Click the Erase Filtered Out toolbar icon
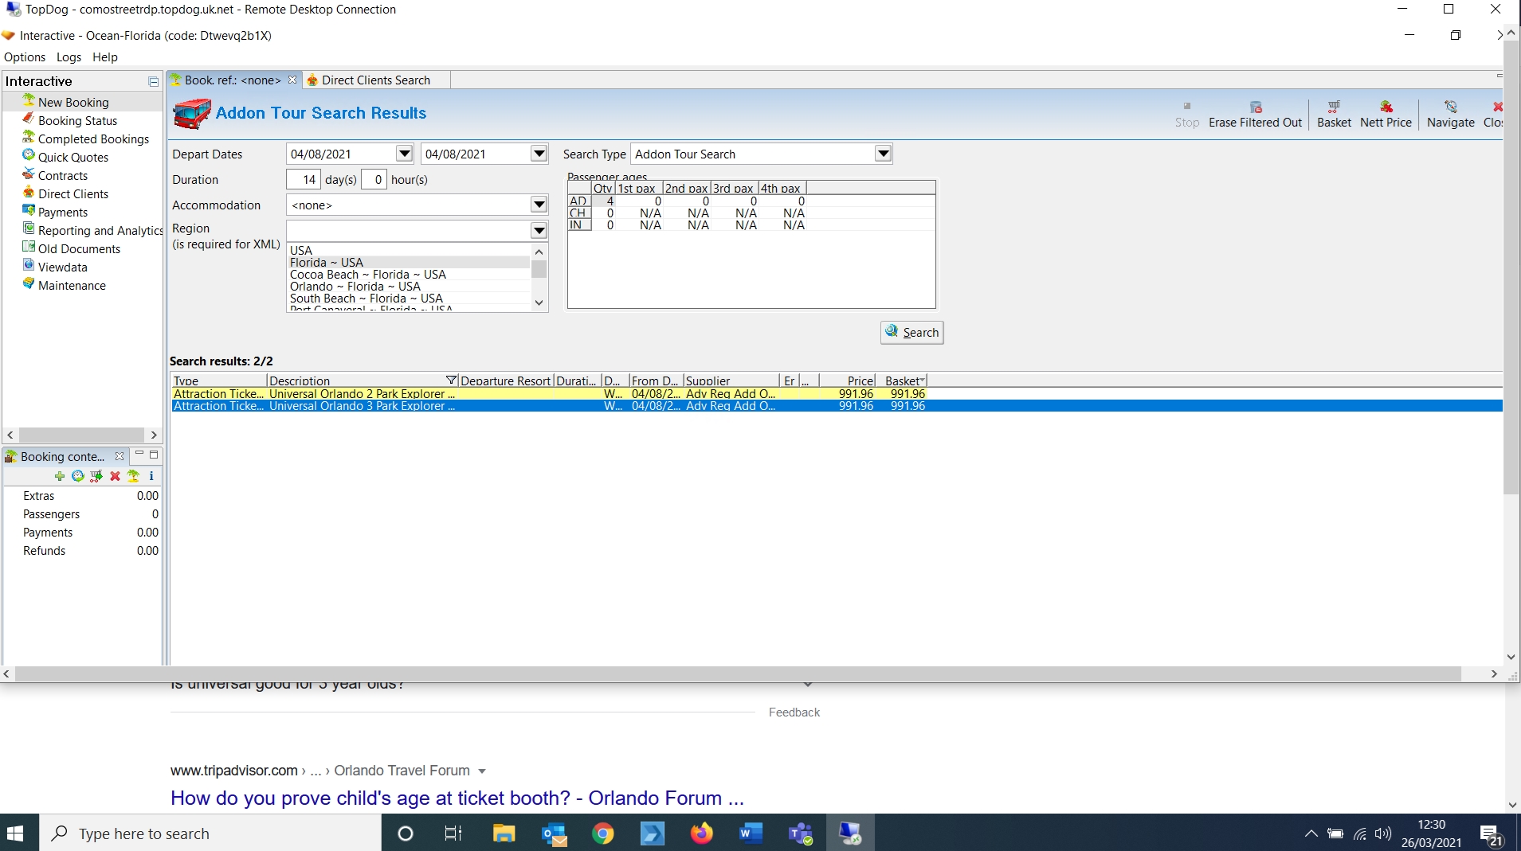 coord(1256,107)
